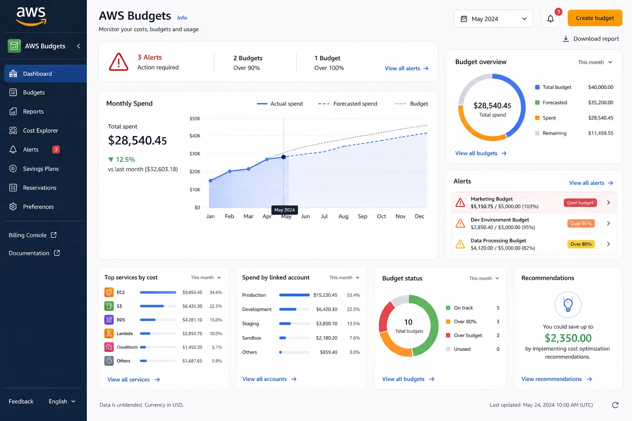Image resolution: width=632 pixels, height=421 pixels.
Task: Click the Download report icon
Action: click(566, 39)
